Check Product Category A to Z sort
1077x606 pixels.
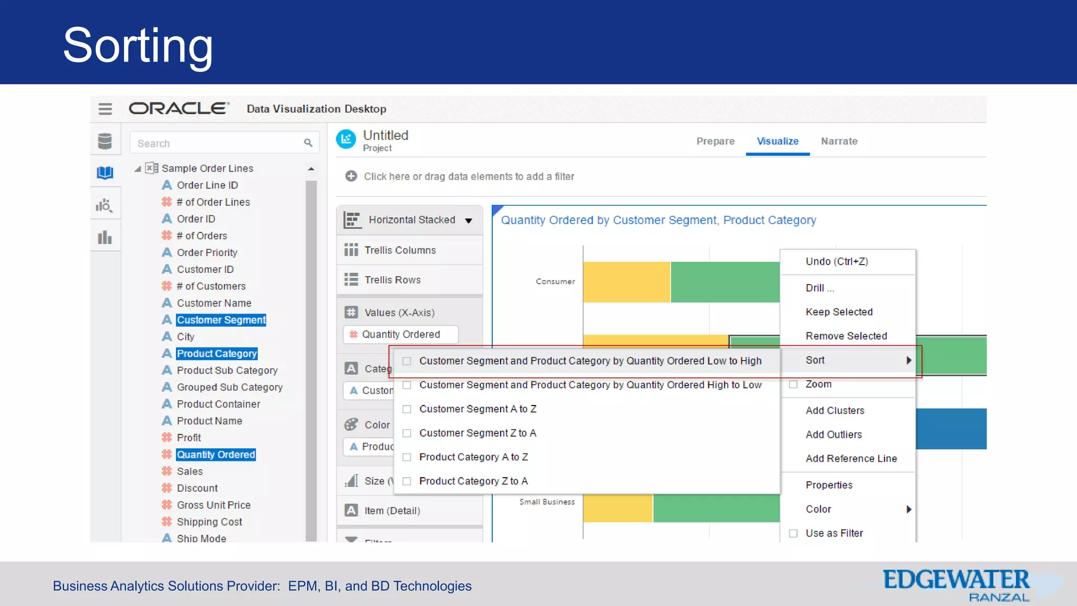pyautogui.click(x=407, y=457)
